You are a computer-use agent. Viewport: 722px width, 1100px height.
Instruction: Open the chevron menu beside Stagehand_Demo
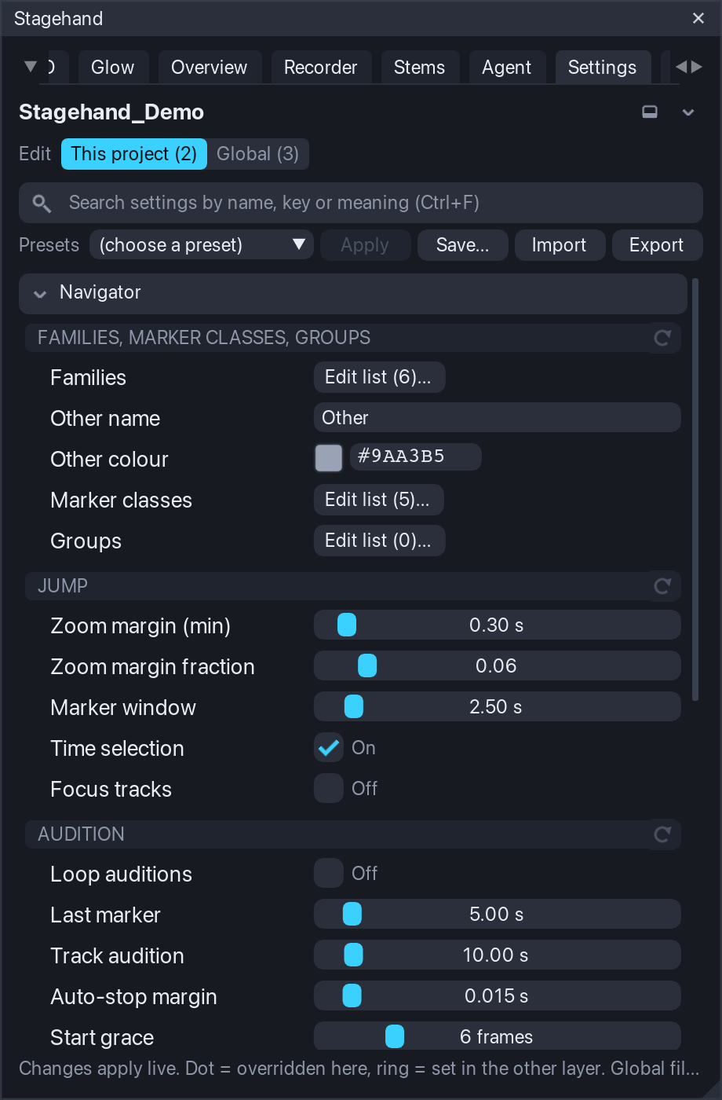coord(688,112)
